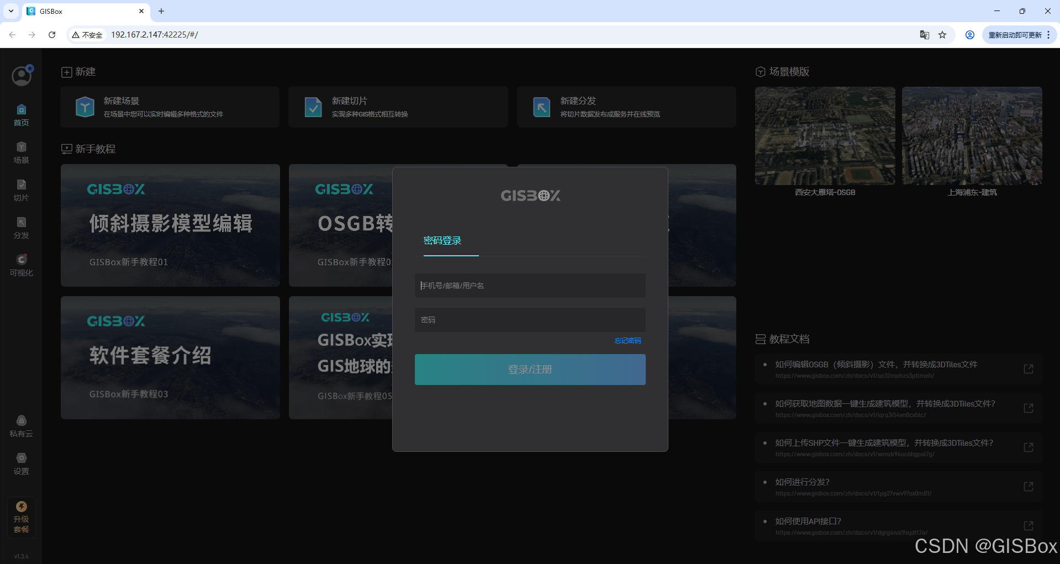This screenshot has width=1060, height=564.
Task: Open the 可视化 visualization sidebar section
Action: (x=21, y=266)
